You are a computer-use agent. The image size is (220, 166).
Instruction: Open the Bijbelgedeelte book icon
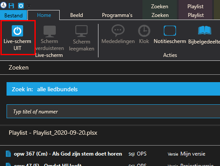pos(205,30)
